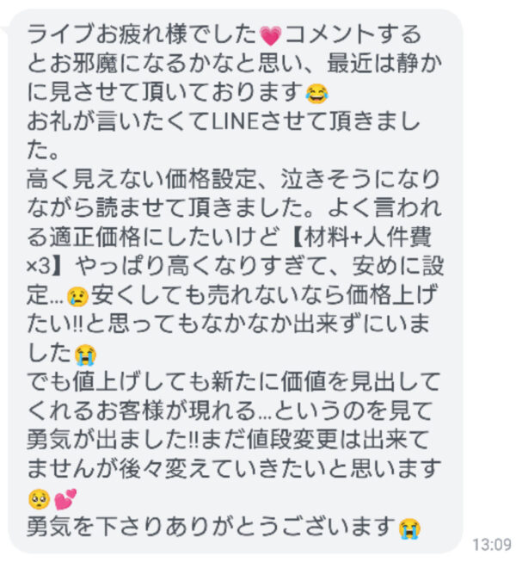The height and width of the screenshot is (568, 516).
Task: Click the line starting お礼が言いたくて
Action: tap(224, 121)
